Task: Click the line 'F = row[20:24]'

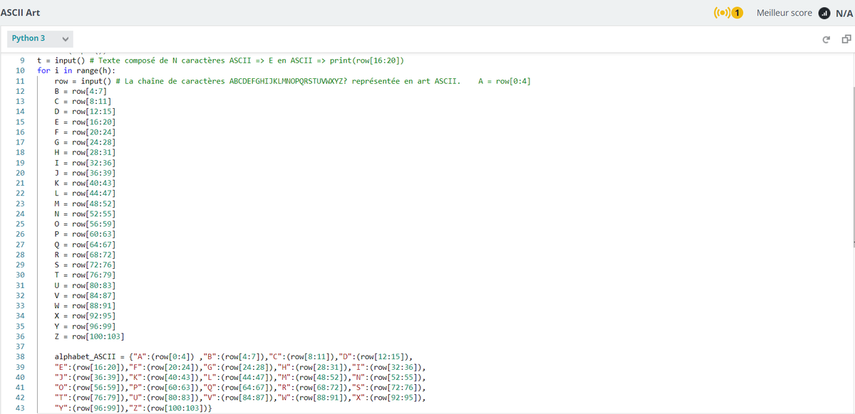Action: tap(85, 132)
